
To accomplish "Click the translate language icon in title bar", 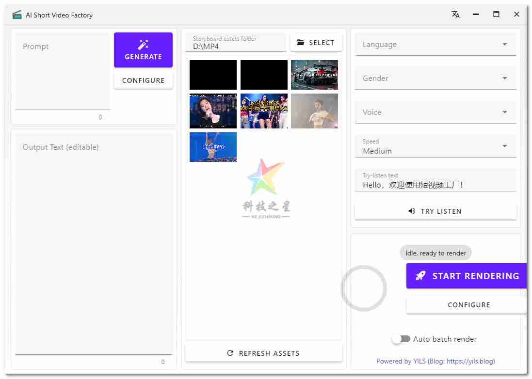I will [x=455, y=15].
